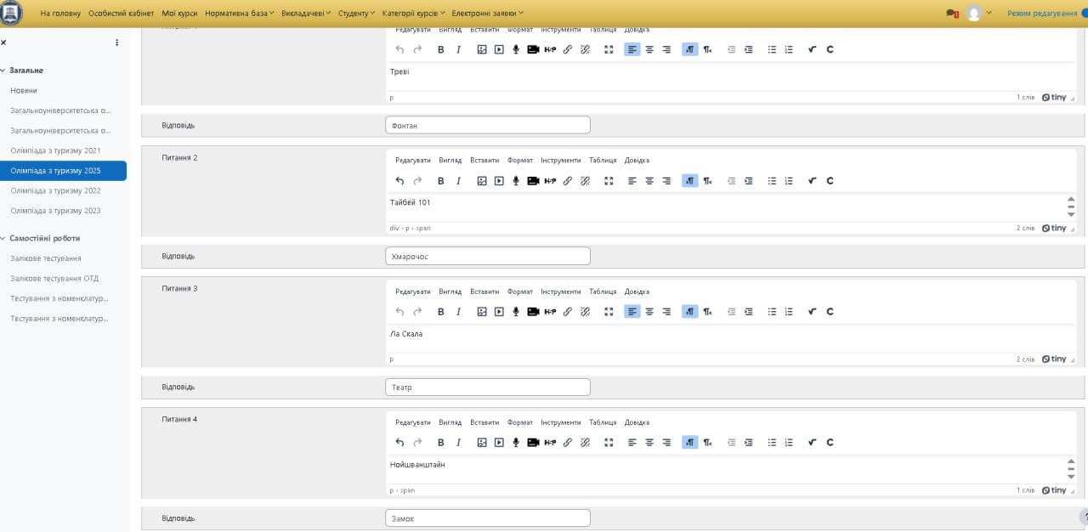Viewport: 1088px width, 532px height.
Task: Expand Нормативна база dropdown menu
Action: point(239,14)
